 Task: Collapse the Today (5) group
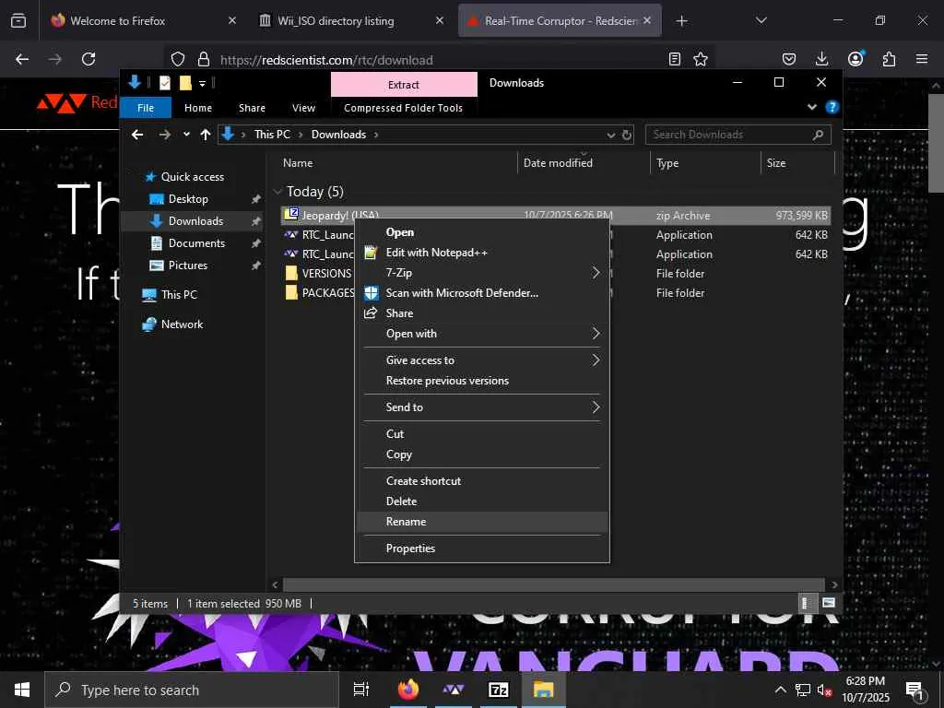[277, 192]
